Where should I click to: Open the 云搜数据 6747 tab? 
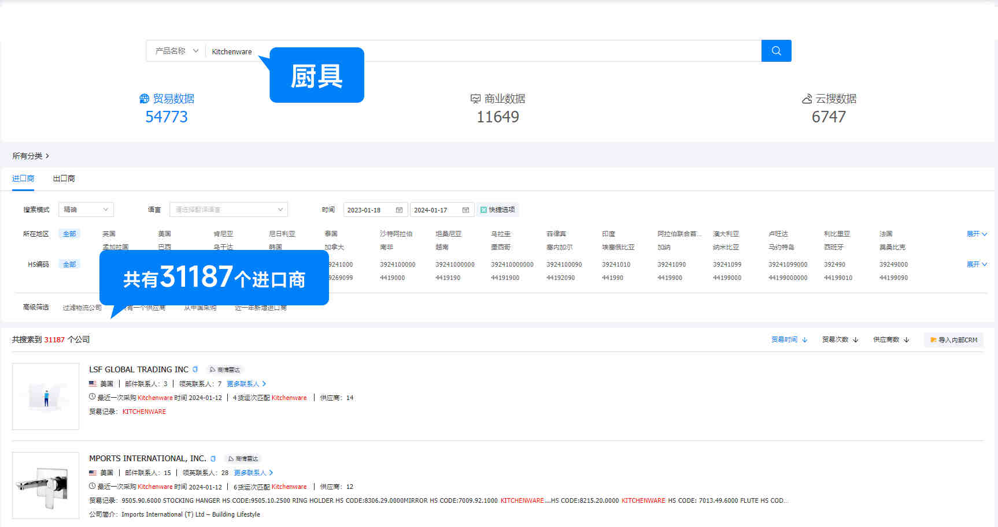click(829, 109)
